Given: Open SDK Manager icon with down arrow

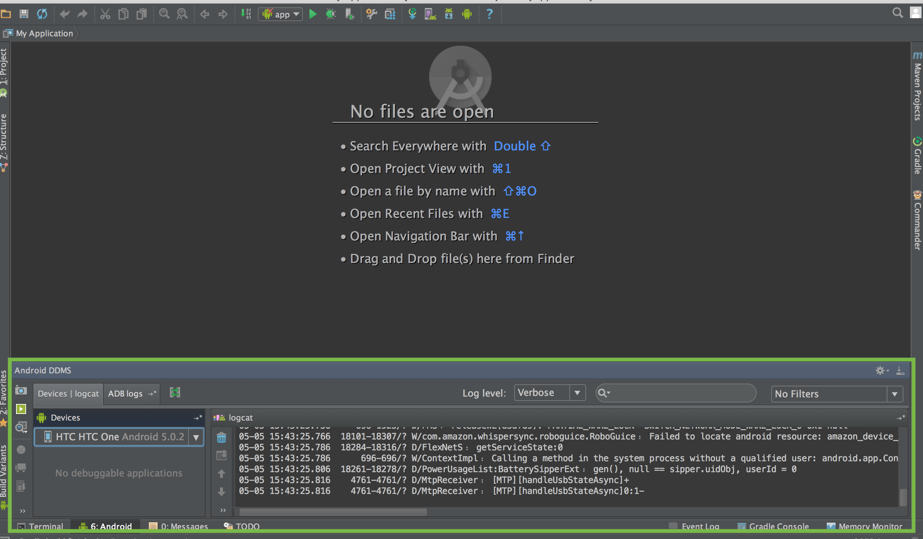Looking at the screenshot, I should click(x=449, y=14).
